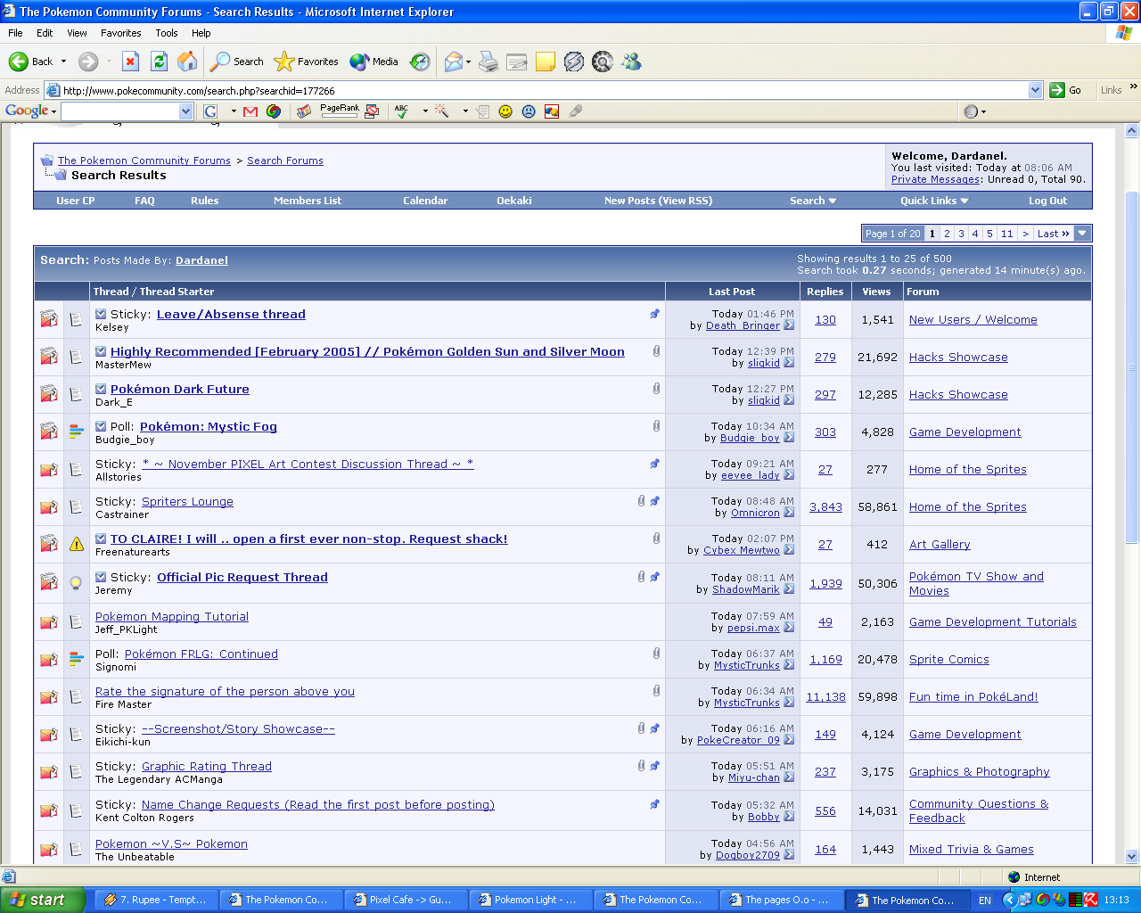1141x913 pixels.
Task: Click the vertical scrollbar up arrow
Action: click(1132, 131)
